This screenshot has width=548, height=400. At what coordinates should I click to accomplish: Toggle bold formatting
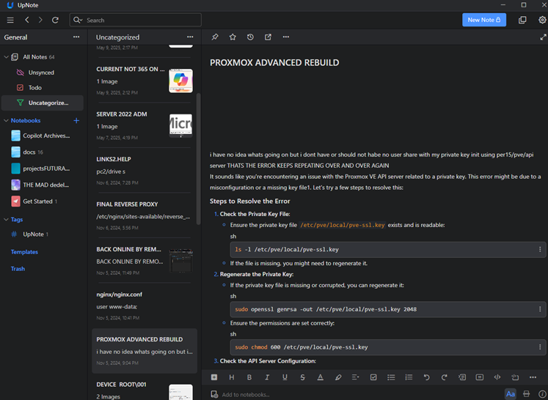pyautogui.click(x=249, y=377)
